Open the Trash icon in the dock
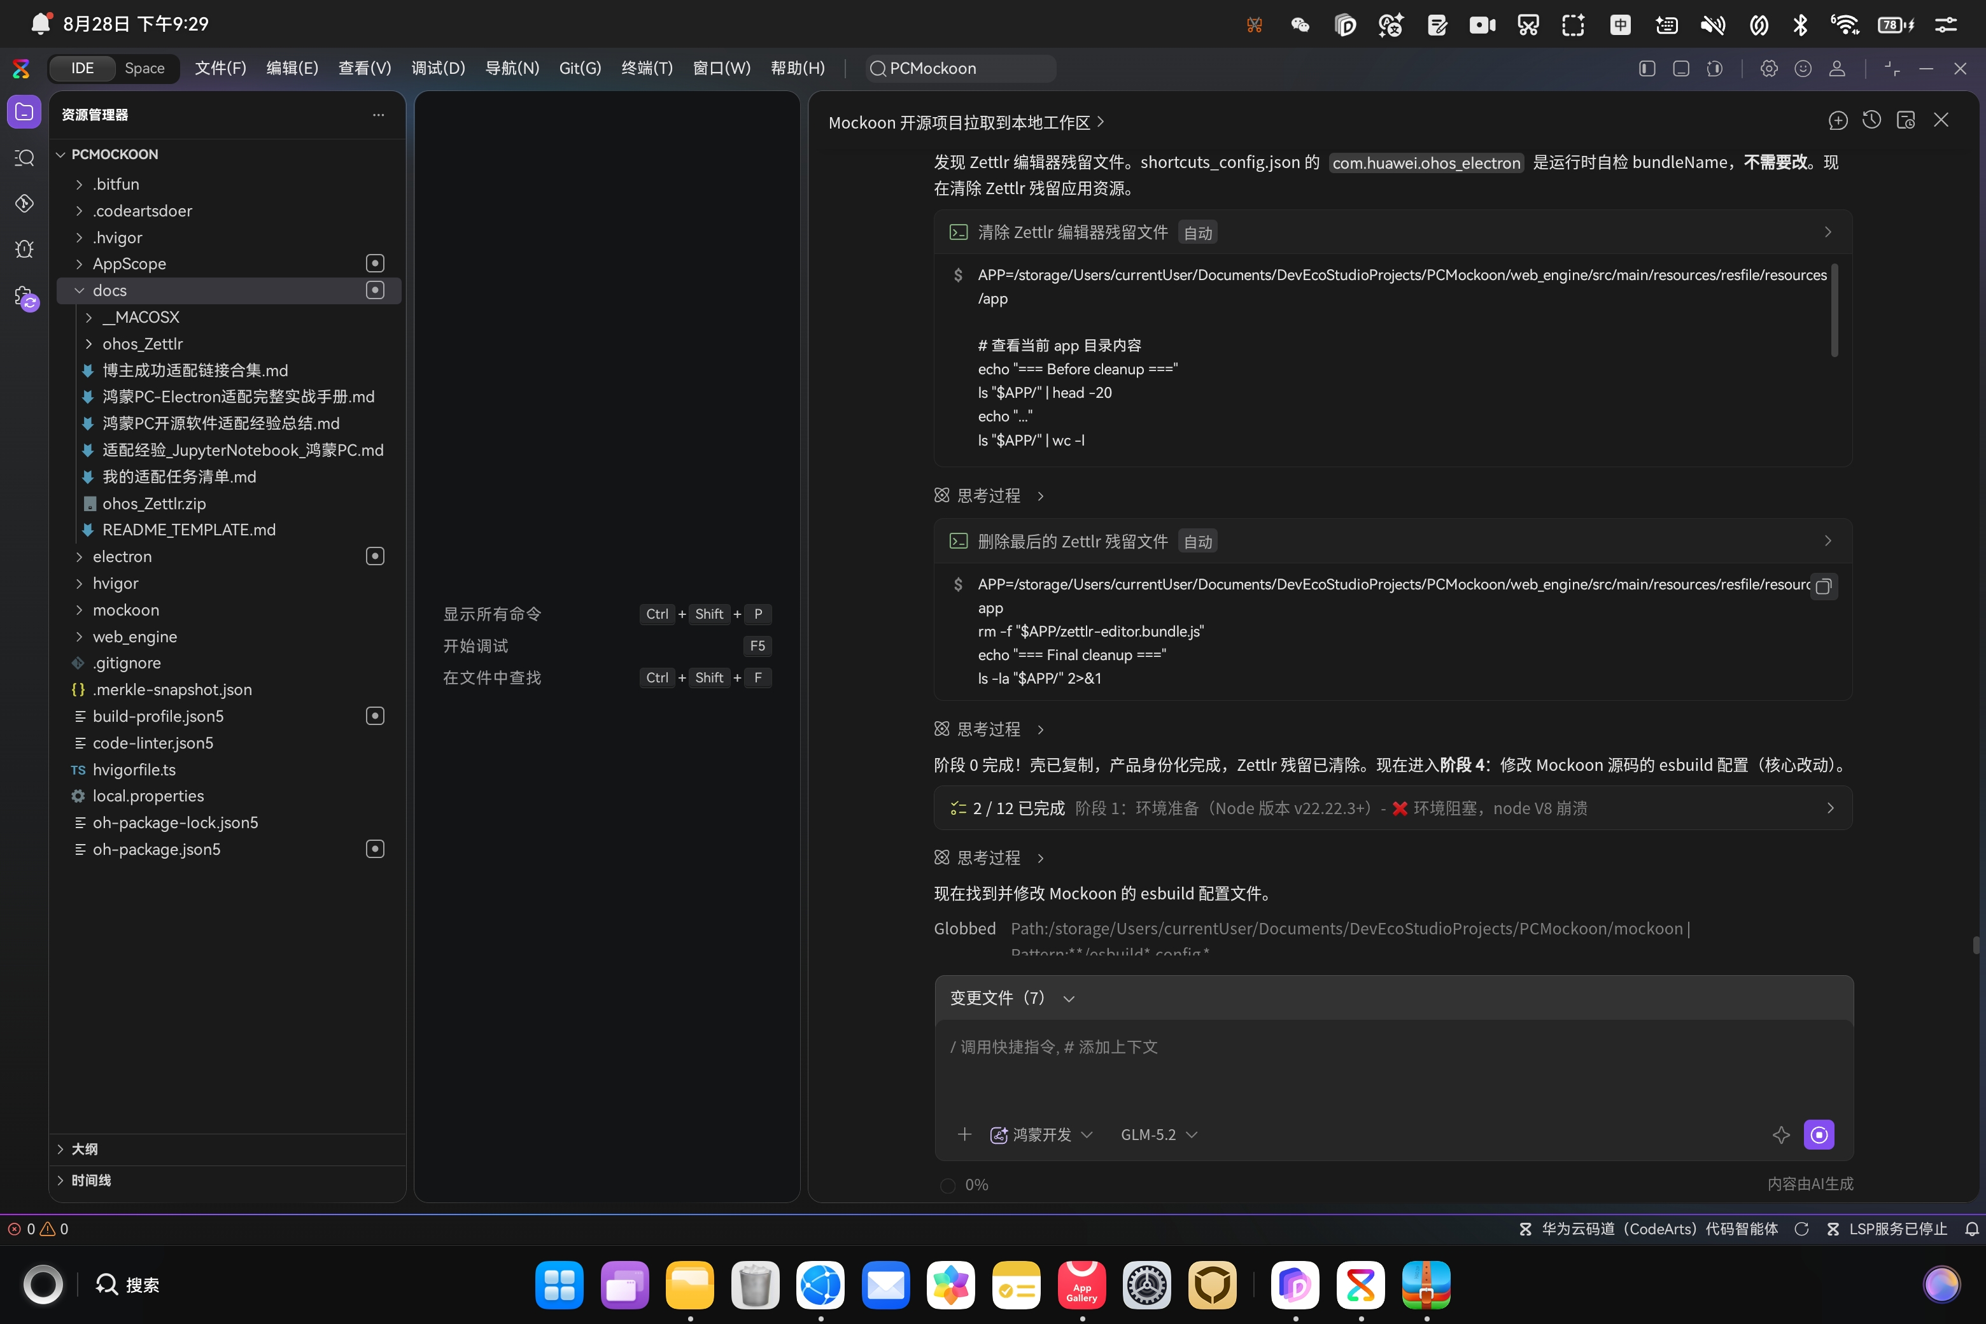Screen dimensions: 1986x1324 pos(755,1285)
